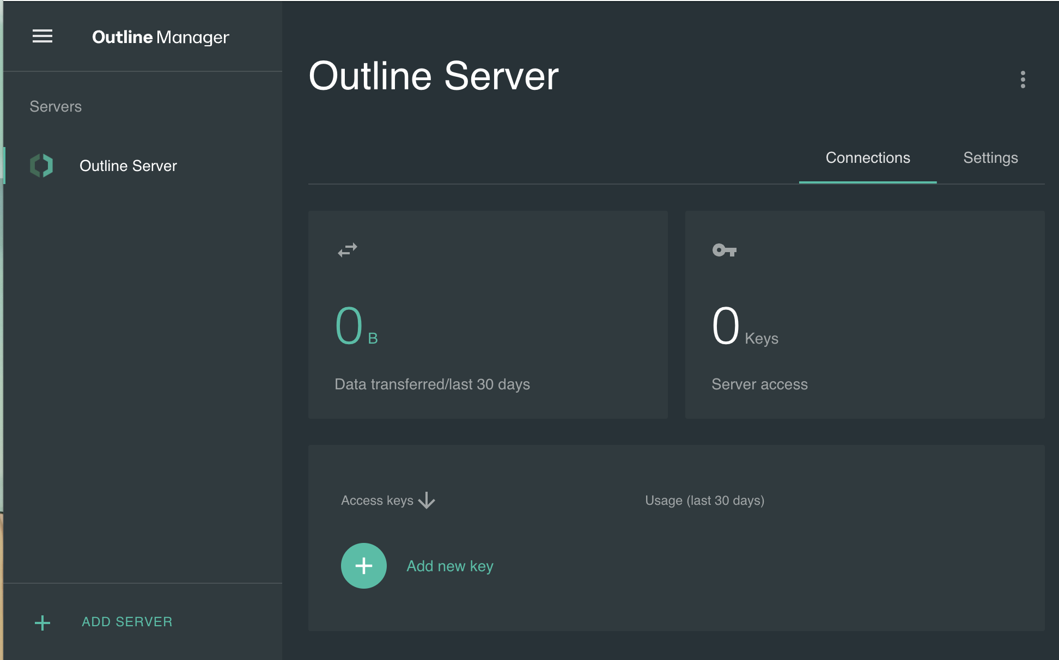Screen dimensions: 1059x660
Task: Click the Server access label
Action: tap(759, 384)
